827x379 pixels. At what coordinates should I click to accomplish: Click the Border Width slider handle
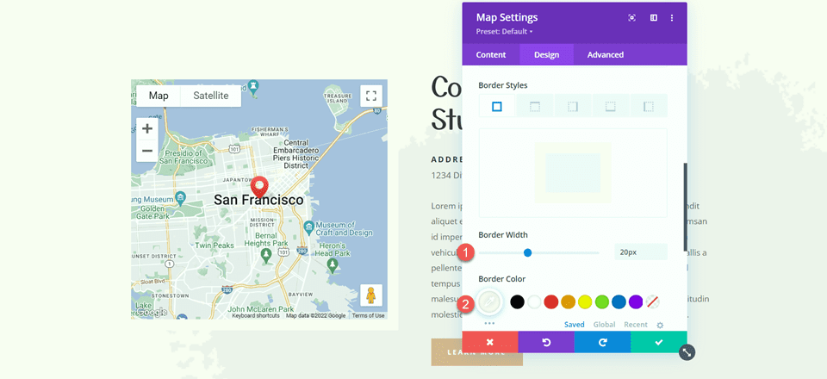coord(527,253)
